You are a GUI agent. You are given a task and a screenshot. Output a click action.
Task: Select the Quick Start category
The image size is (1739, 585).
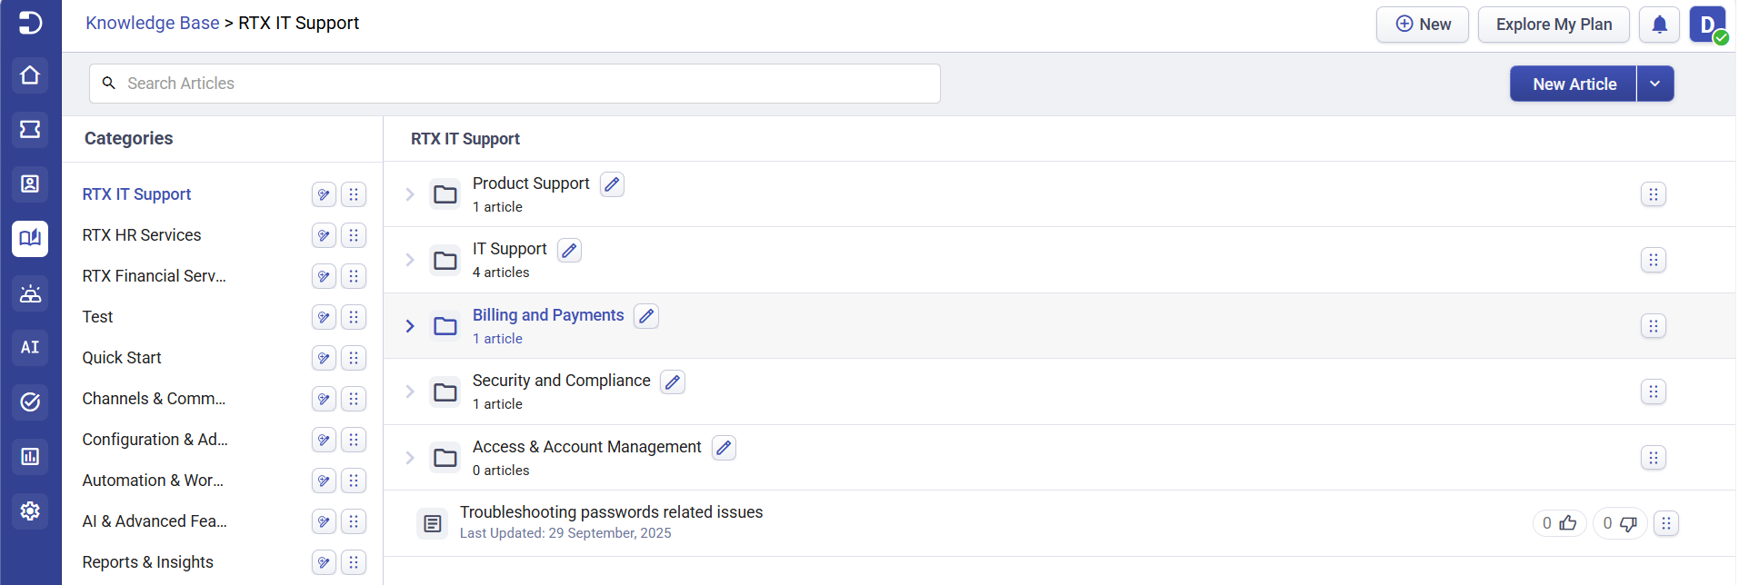pyautogui.click(x=122, y=358)
